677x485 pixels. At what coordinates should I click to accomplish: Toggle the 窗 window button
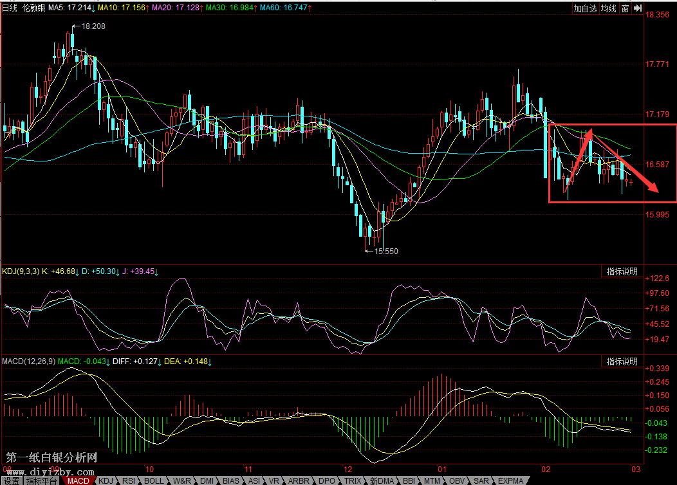click(625, 8)
